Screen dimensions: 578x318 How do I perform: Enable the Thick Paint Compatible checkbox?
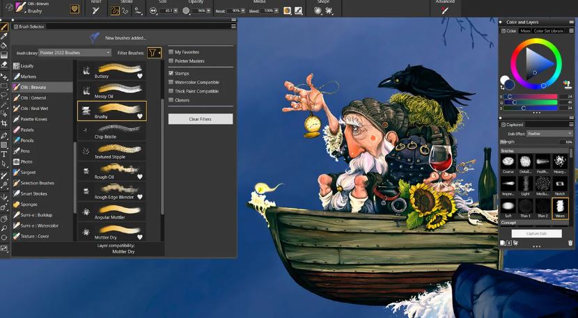tap(171, 91)
